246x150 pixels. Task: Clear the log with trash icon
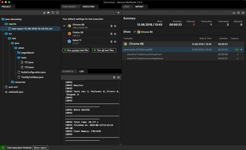click(114, 77)
